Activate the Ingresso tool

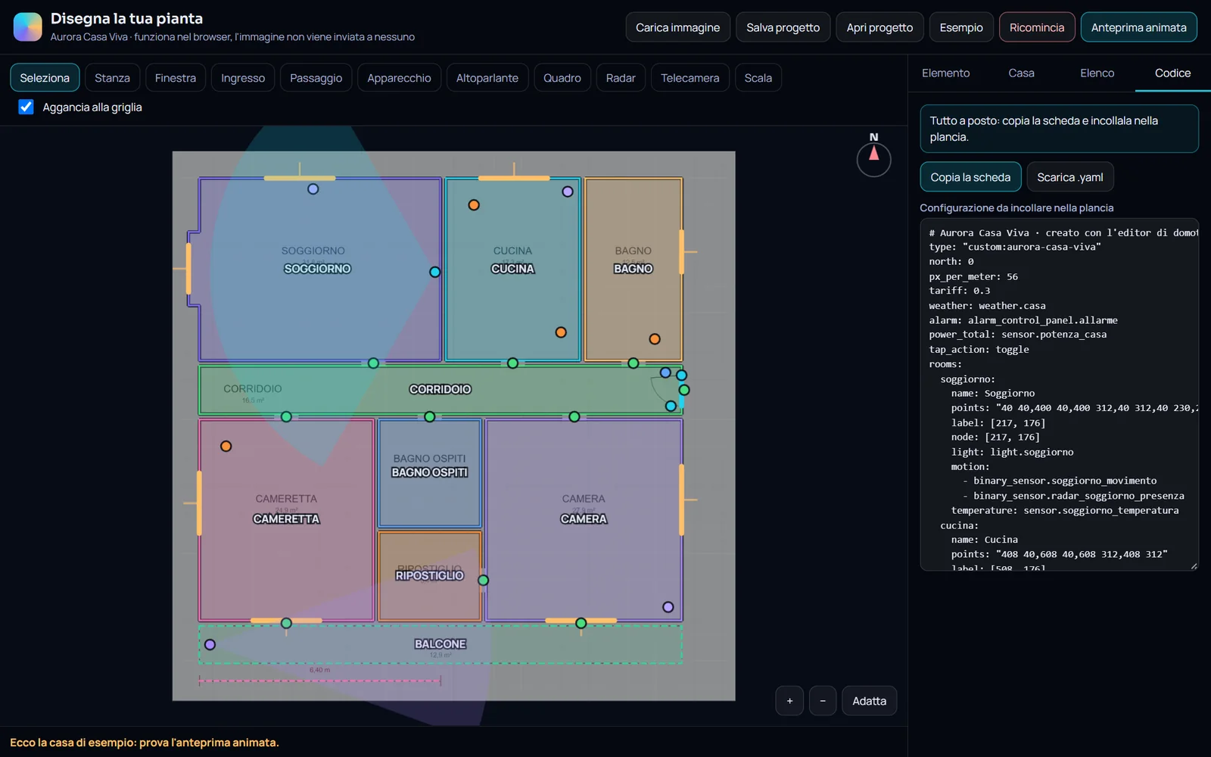[x=243, y=78]
